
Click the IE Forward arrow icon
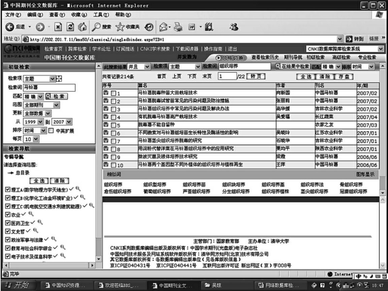40,27
